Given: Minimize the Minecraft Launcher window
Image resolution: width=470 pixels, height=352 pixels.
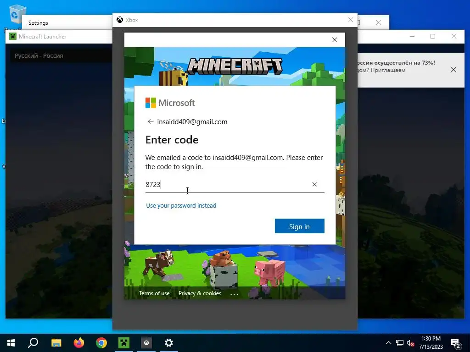Looking at the screenshot, I should [x=412, y=36].
